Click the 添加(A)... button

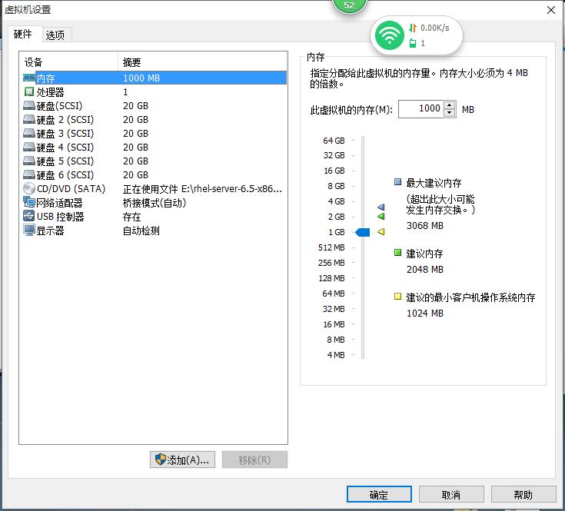(x=182, y=460)
